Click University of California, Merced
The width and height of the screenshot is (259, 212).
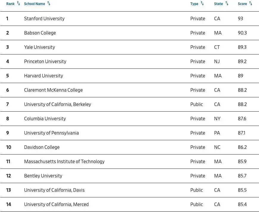pos(56,204)
